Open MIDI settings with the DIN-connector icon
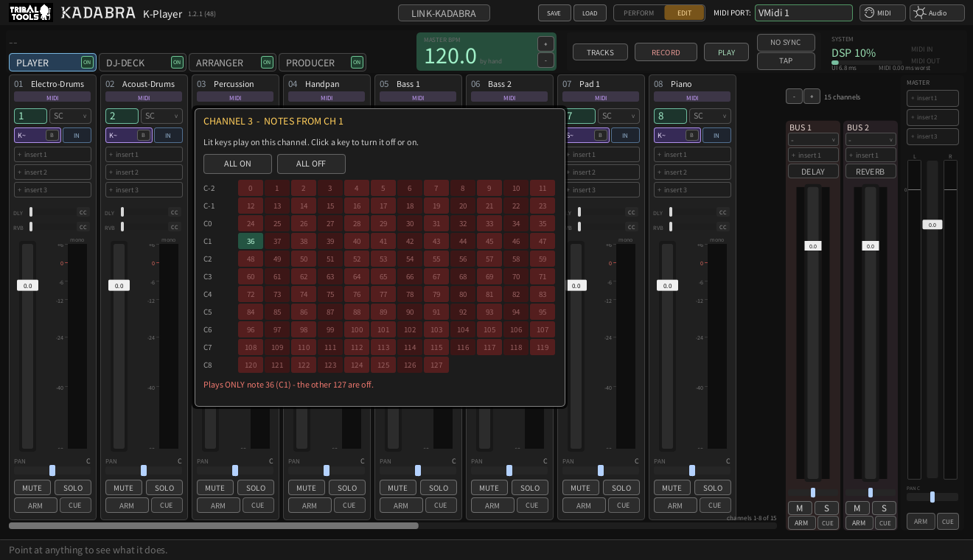 pyautogui.click(x=882, y=13)
